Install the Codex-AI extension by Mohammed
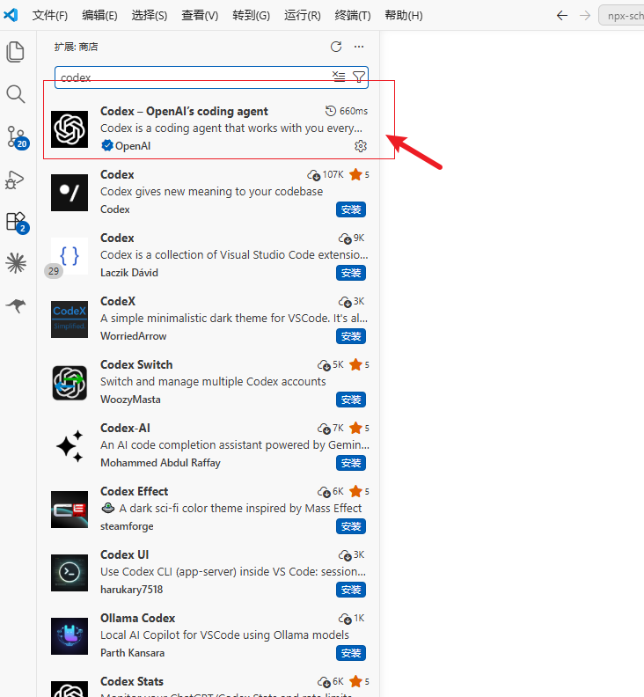 pos(351,463)
